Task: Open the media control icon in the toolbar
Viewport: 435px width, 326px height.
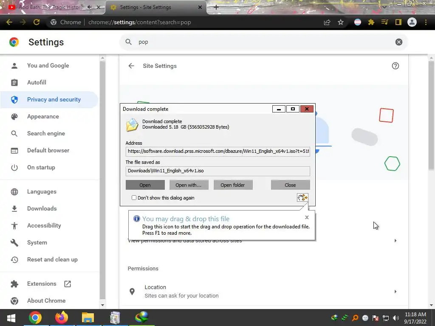Action: click(x=384, y=22)
